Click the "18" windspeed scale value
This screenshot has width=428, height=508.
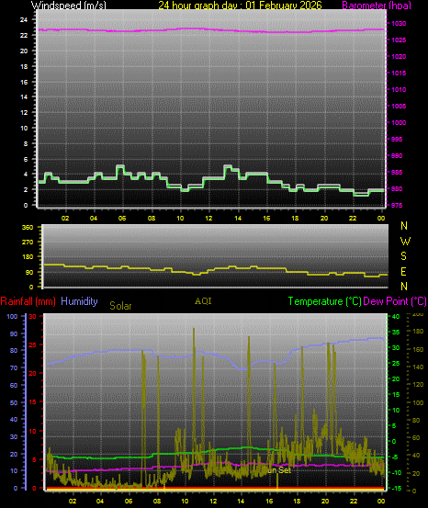[x=24, y=66]
